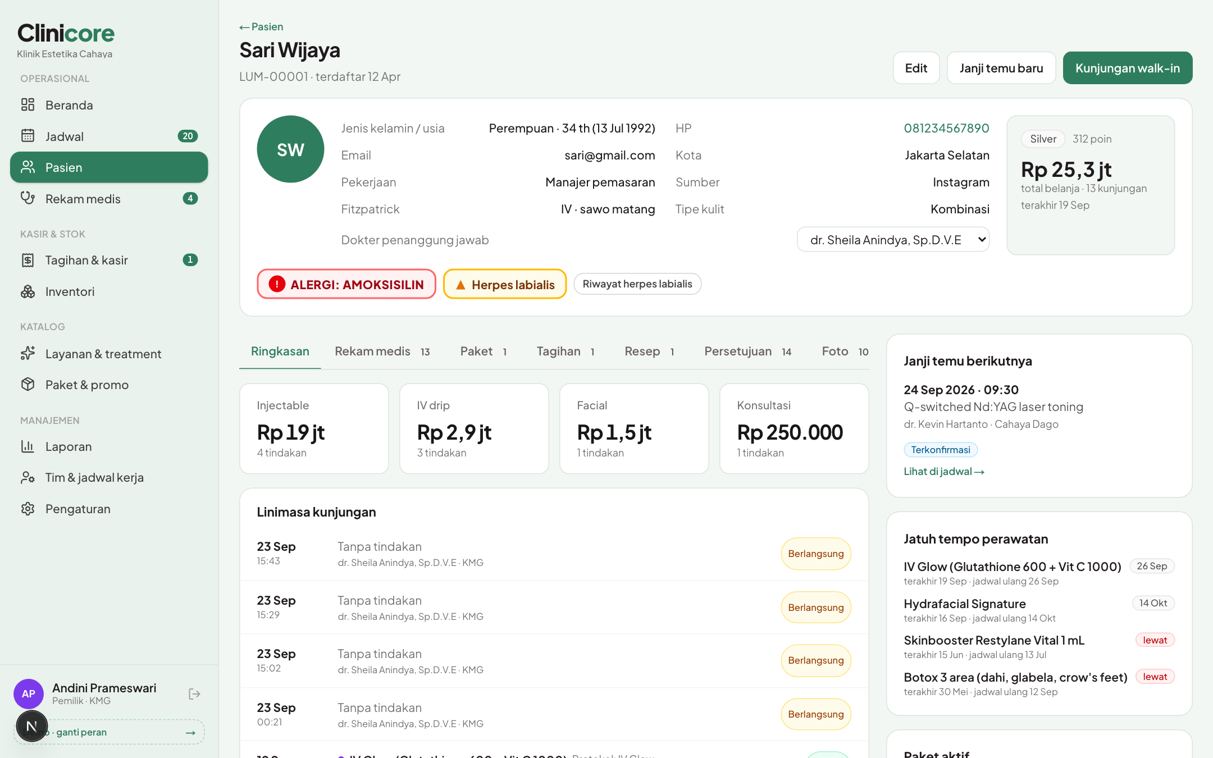Click the Terkonfirmasi status badge
This screenshot has width=1213, height=758.
click(x=941, y=450)
